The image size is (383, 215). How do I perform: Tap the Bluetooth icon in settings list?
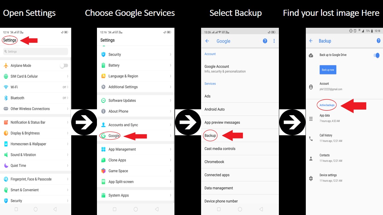[x=6, y=98]
